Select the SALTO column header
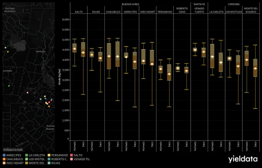This screenshot has height=168, width=262. pyautogui.click(x=79, y=12)
